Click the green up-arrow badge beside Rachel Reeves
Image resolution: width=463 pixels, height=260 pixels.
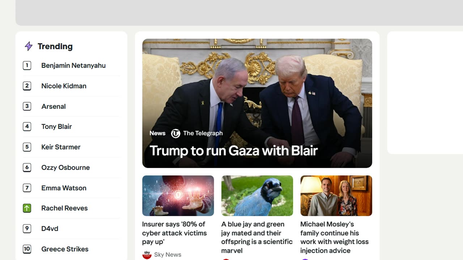click(x=27, y=208)
